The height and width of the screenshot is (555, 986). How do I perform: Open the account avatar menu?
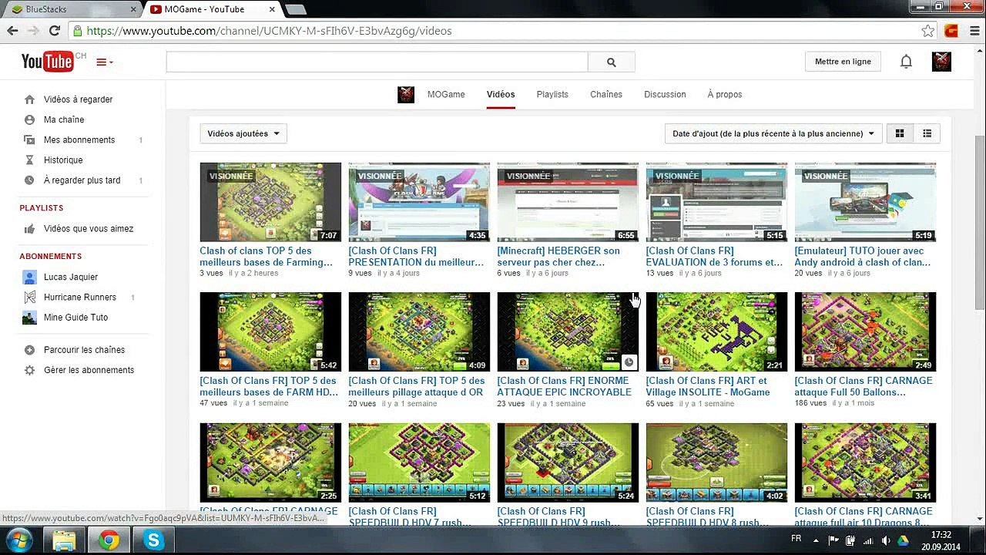tap(941, 62)
